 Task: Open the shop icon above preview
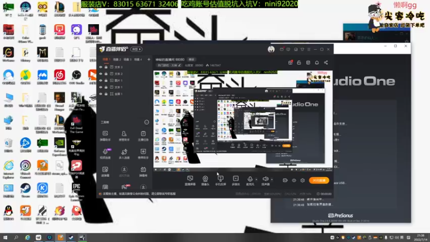coord(308,62)
